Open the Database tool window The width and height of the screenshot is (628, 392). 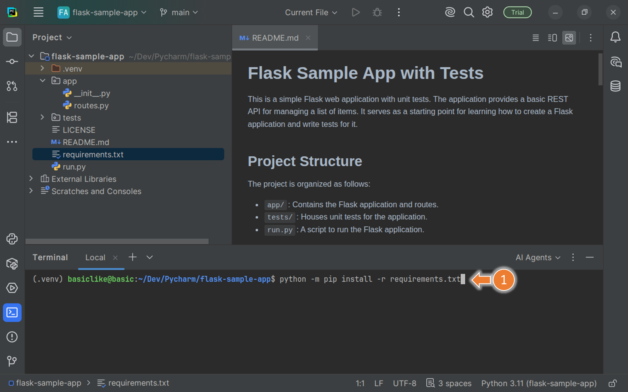point(616,86)
